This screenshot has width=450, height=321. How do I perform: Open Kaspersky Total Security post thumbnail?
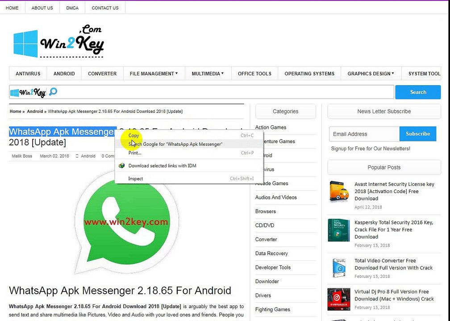pyautogui.click(x=339, y=230)
